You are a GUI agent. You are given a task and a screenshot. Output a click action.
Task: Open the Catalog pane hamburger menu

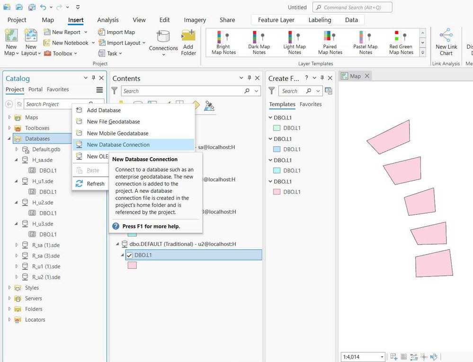coord(99,90)
